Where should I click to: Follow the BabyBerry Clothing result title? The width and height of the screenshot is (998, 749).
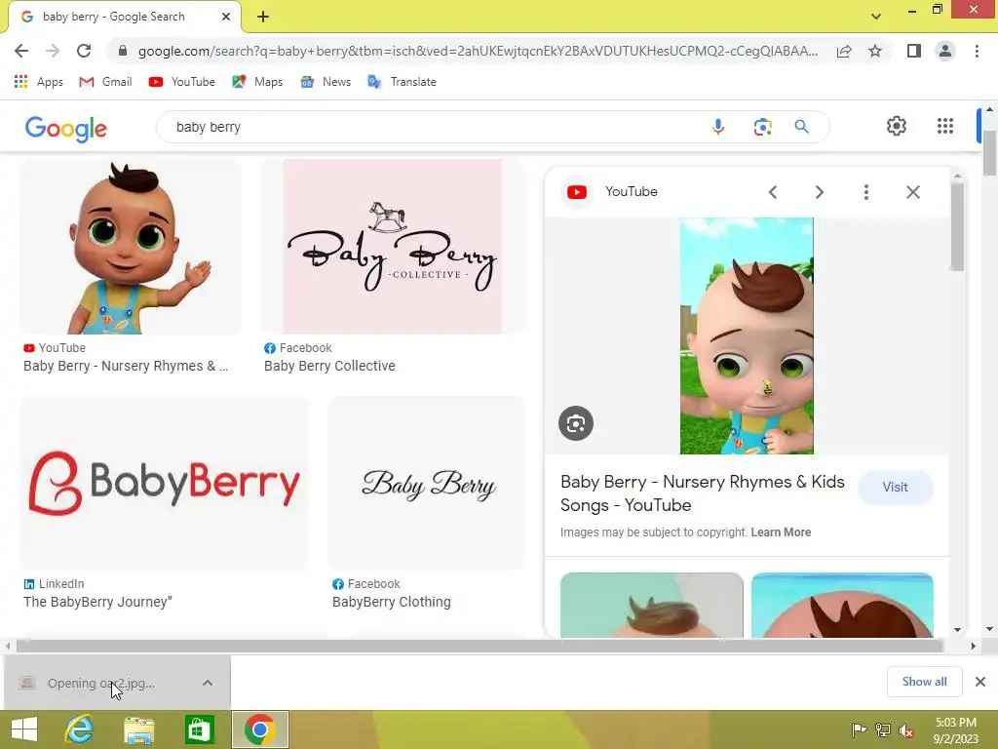[392, 602]
